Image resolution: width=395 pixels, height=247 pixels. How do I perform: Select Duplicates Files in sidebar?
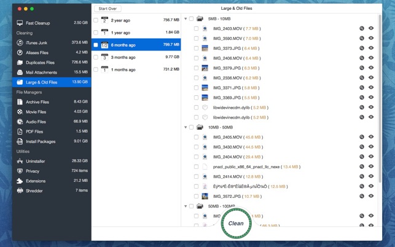40,62
